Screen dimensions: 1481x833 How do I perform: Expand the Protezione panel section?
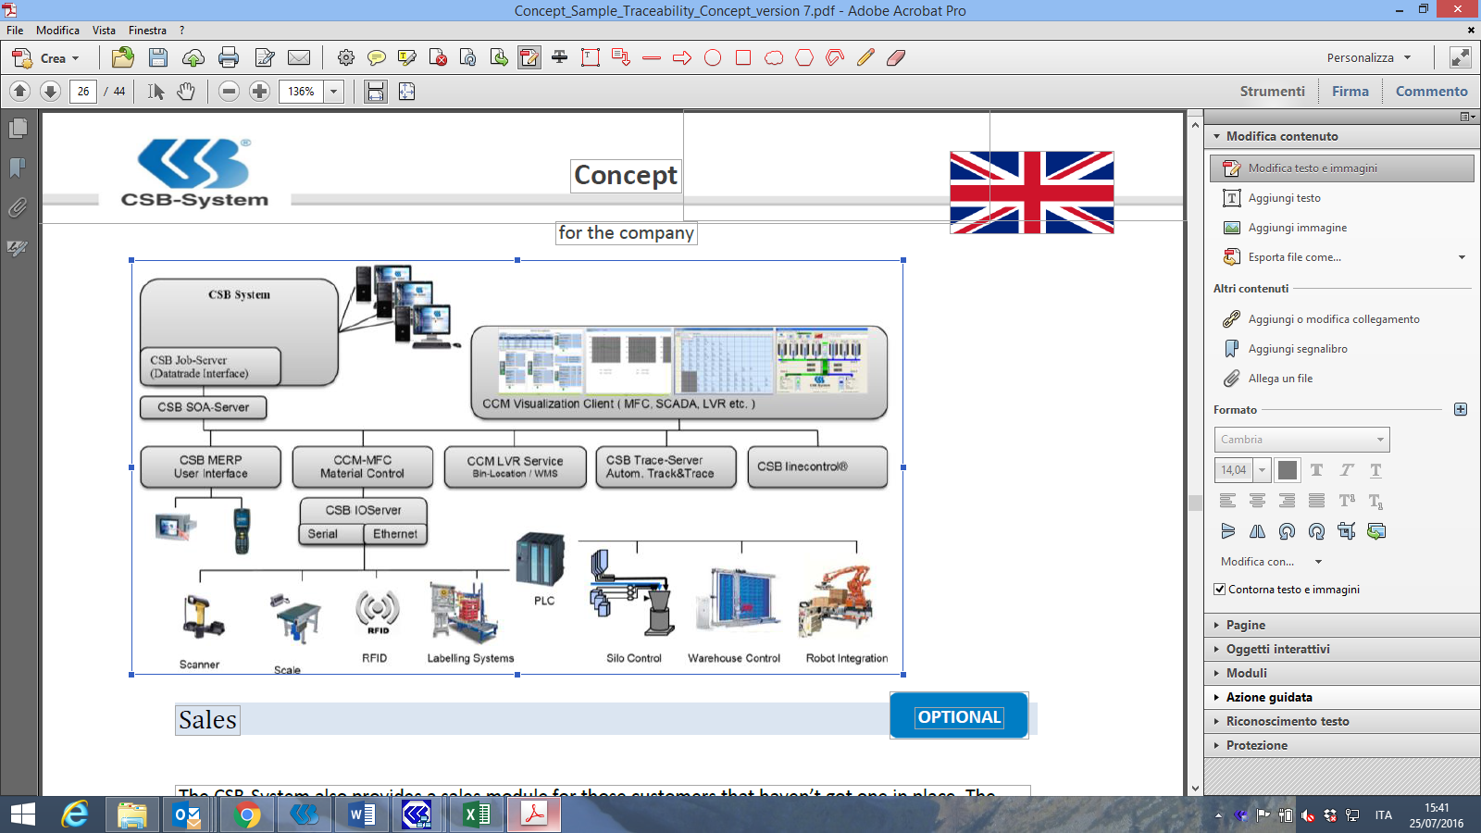click(1256, 745)
